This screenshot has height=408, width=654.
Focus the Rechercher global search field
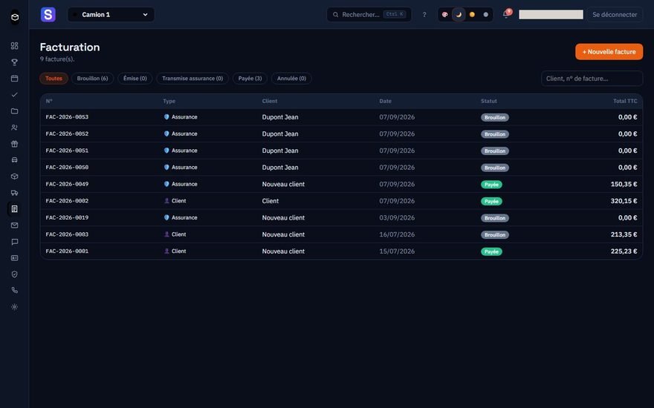coord(369,15)
